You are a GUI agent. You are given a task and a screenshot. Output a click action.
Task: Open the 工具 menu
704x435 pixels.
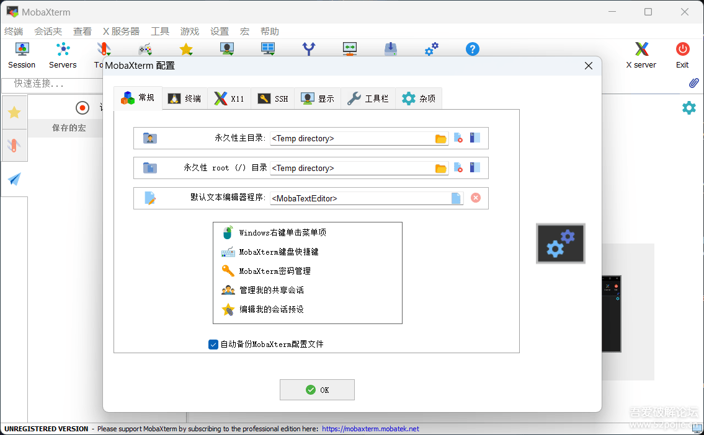click(x=160, y=32)
